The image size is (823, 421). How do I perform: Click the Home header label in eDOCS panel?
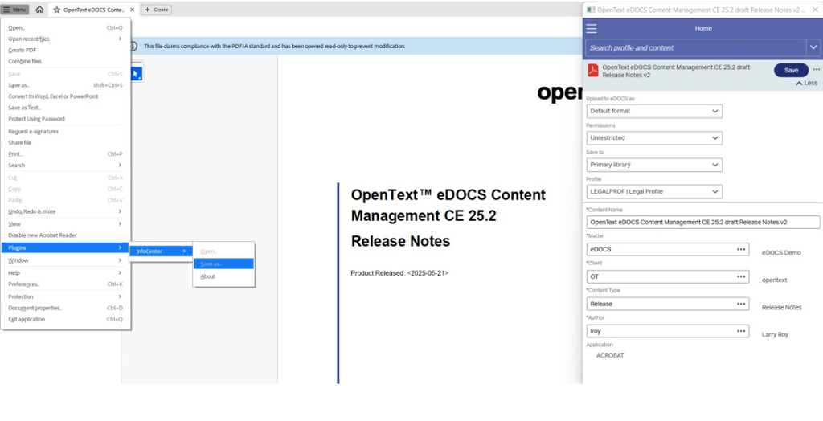point(703,28)
